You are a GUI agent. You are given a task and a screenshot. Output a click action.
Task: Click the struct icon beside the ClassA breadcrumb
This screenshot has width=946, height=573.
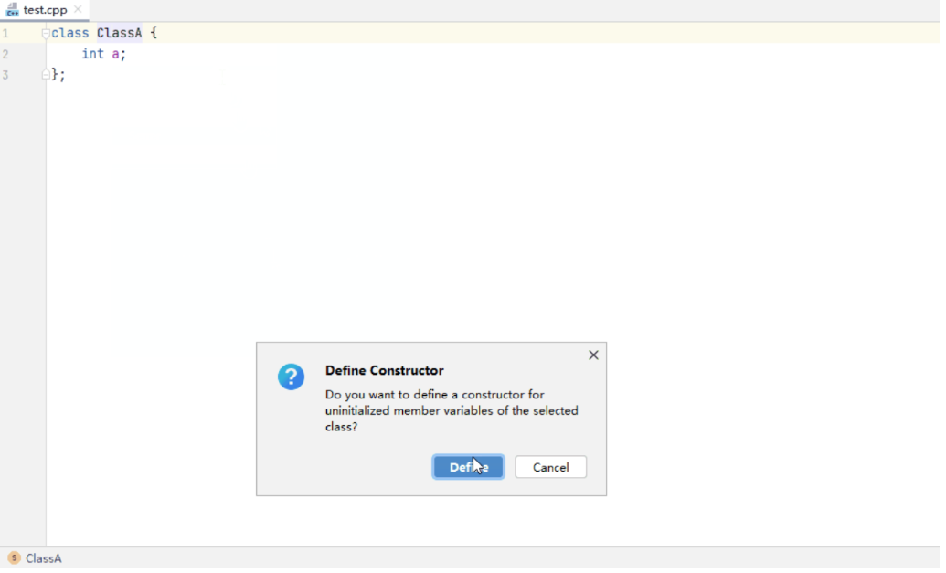pyautogui.click(x=14, y=558)
